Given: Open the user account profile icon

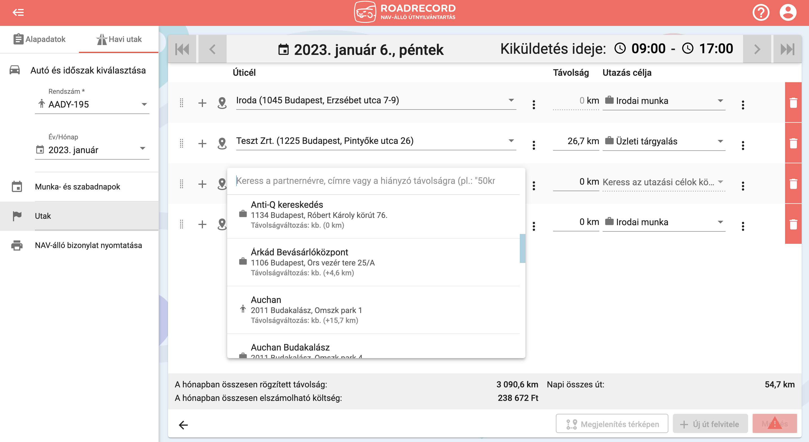Looking at the screenshot, I should [788, 13].
